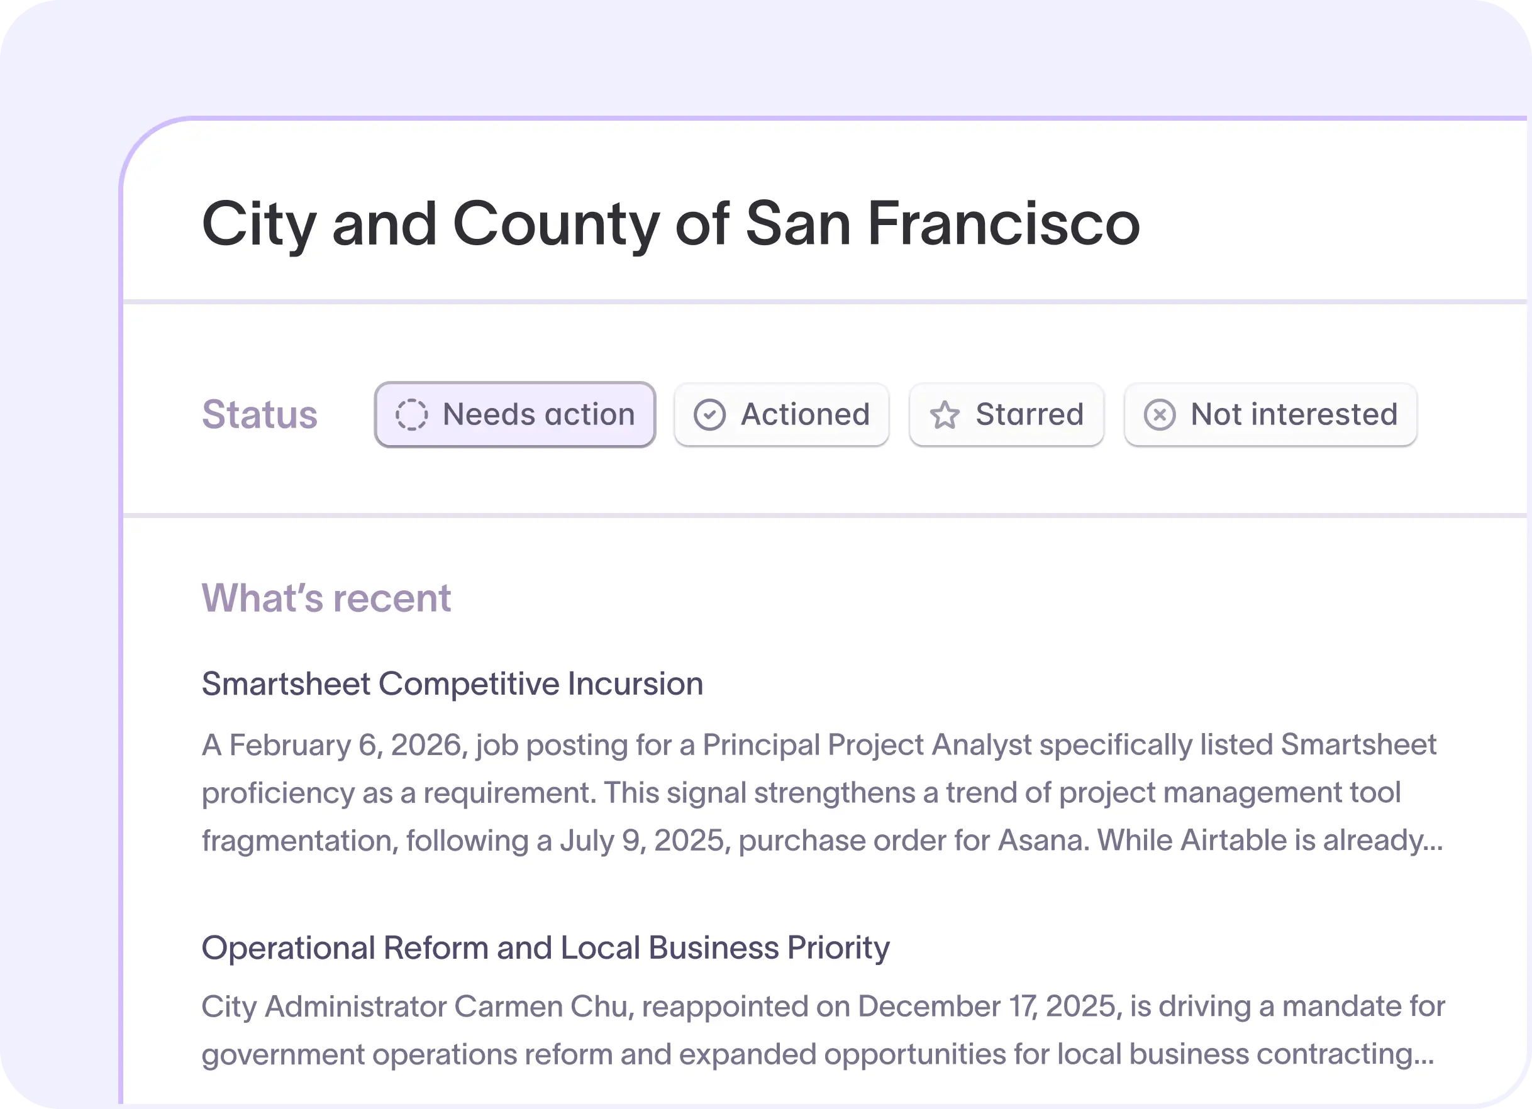Click the City and County of San Francisco title

point(670,224)
